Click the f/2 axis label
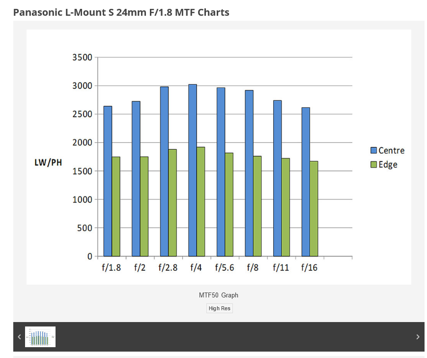The height and width of the screenshot is (358, 427). pos(140,268)
